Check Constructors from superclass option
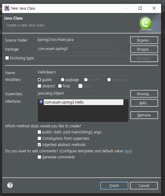Screen dimensions: 165x196 click(39, 138)
